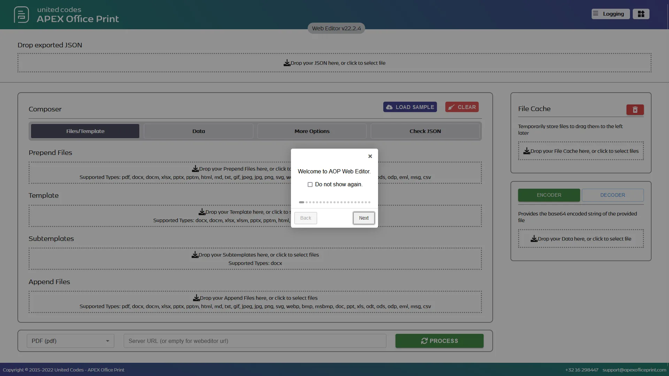This screenshot has height=376, width=669.
Task: Click the green Process button
Action: pyautogui.click(x=439, y=341)
